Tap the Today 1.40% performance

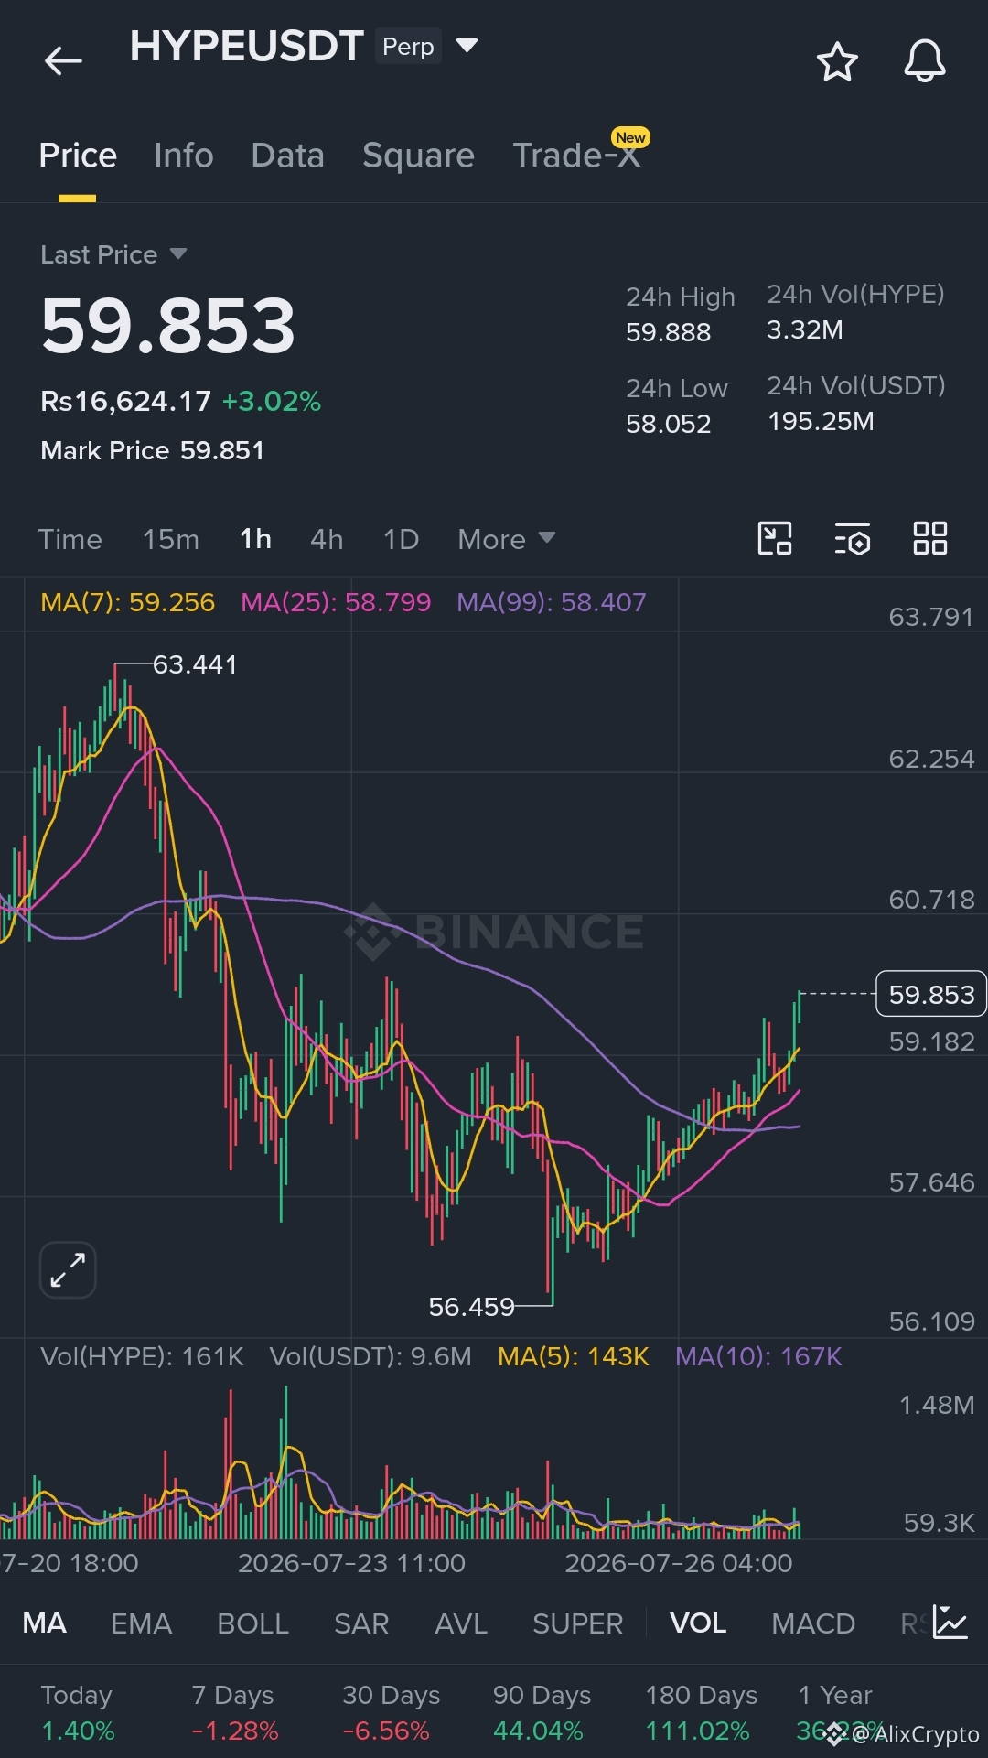(x=78, y=1712)
